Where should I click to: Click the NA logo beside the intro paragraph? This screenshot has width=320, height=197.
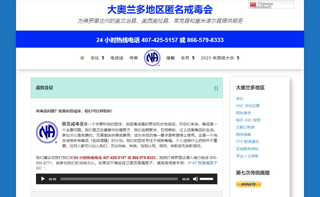click(x=47, y=132)
